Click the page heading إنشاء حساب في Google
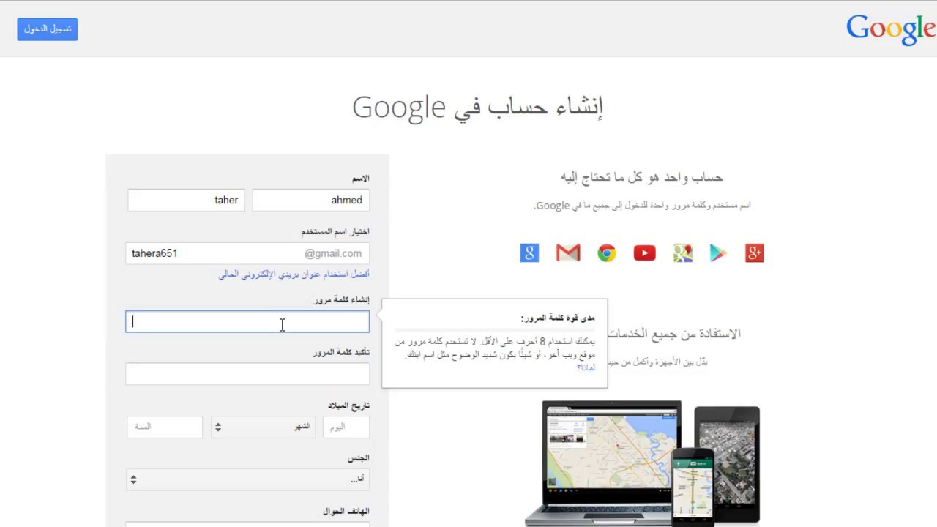937x527 pixels. point(477,107)
